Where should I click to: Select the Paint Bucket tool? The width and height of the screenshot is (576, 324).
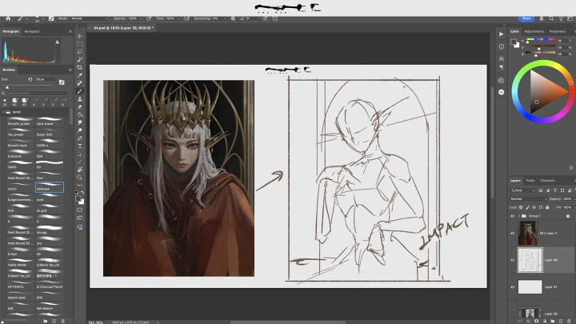click(x=80, y=114)
